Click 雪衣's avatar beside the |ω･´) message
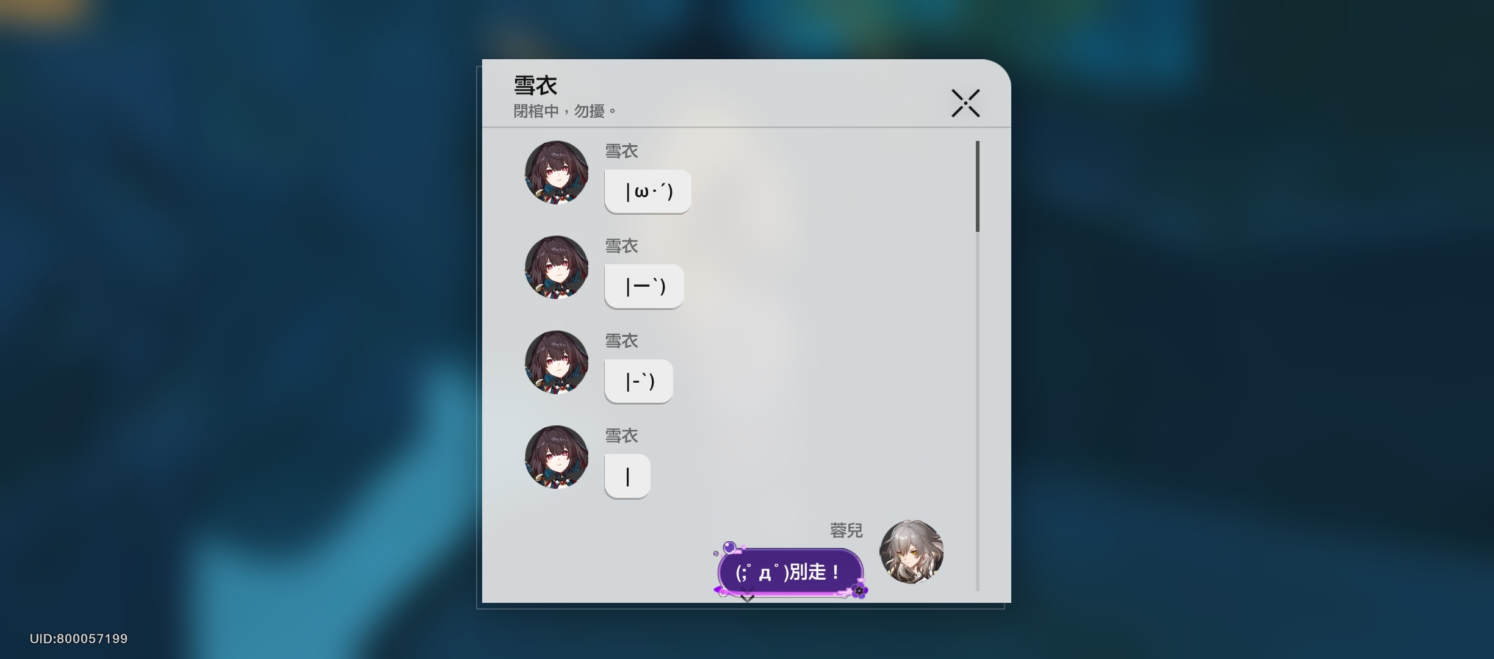This screenshot has height=659, width=1494. [x=556, y=172]
